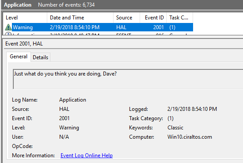Click the Application log title header
Viewport: 243px width, 163px height.
[x=18, y=5]
